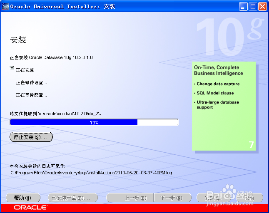
Task: Close the Oracle Universal Installer window
Action: (x=262, y=7)
